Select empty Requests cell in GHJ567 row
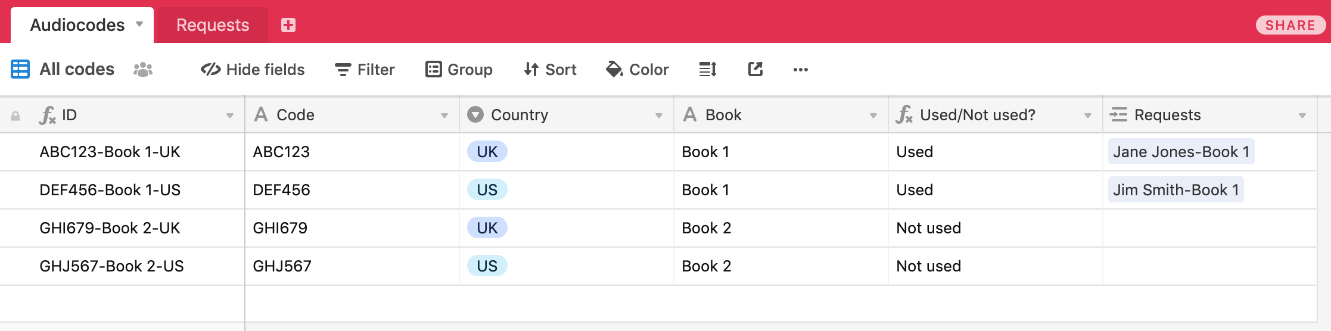The width and height of the screenshot is (1331, 331). 1210,266
